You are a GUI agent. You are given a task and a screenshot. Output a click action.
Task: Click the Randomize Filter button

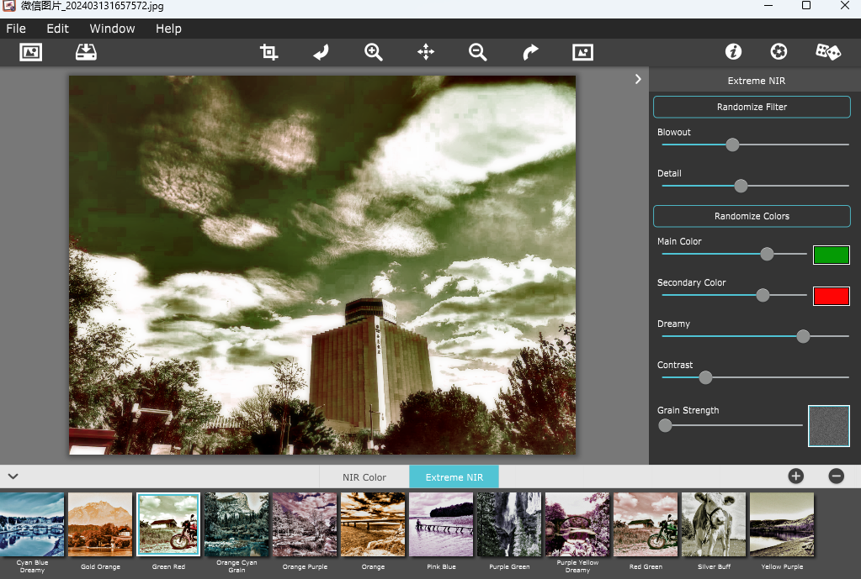tap(752, 107)
